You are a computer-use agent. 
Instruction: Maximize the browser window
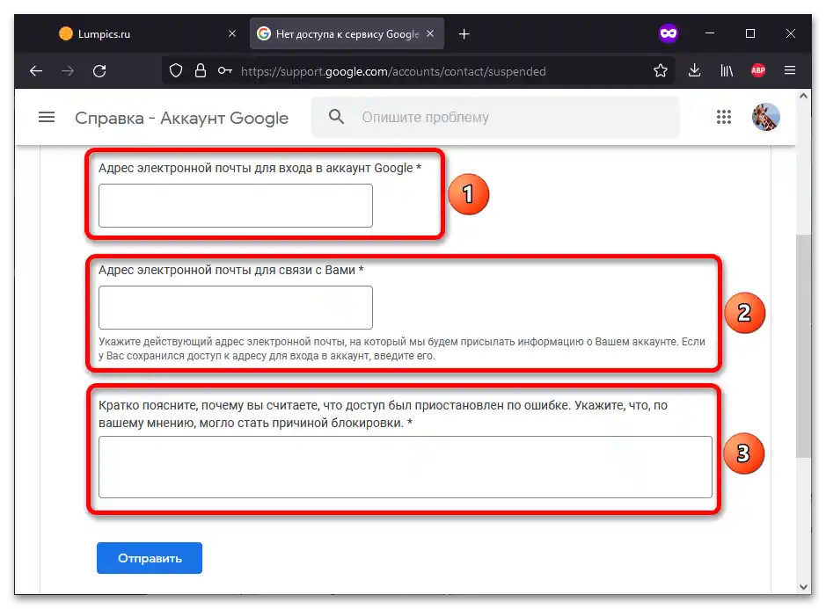click(x=750, y=33)
